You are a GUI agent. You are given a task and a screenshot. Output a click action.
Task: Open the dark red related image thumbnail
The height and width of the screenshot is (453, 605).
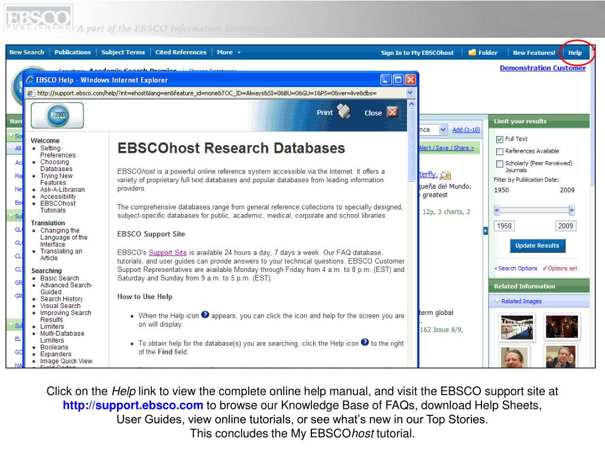(562, 327)
